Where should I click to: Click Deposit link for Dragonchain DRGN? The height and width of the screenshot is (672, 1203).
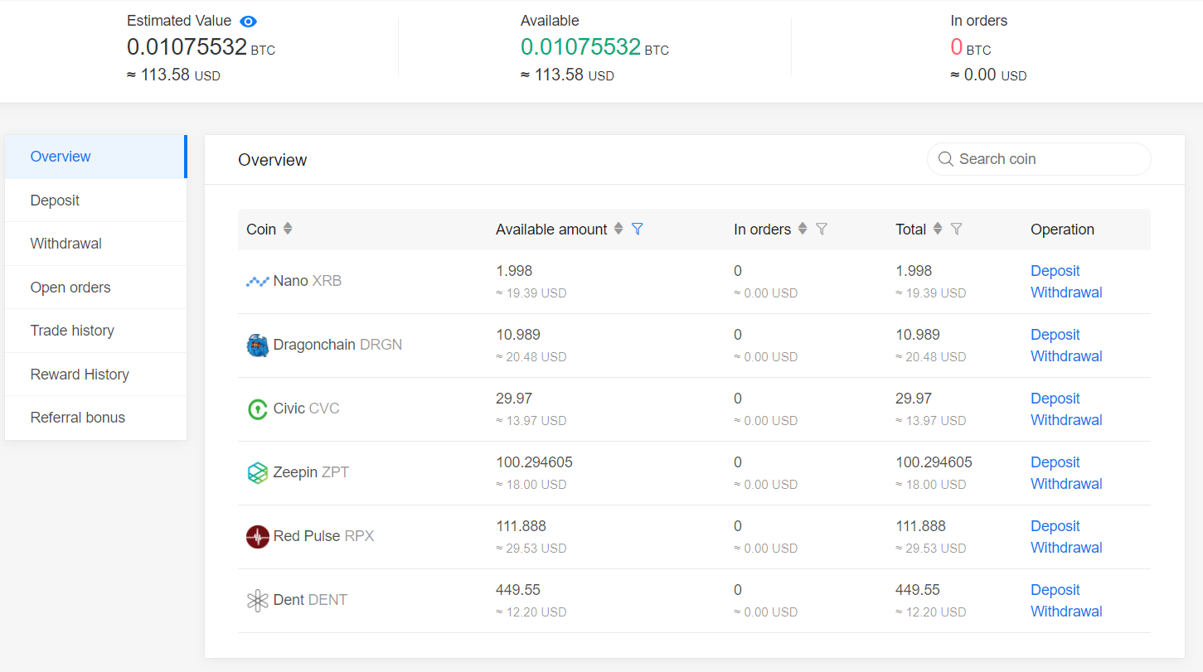[x=1055, y=335]
